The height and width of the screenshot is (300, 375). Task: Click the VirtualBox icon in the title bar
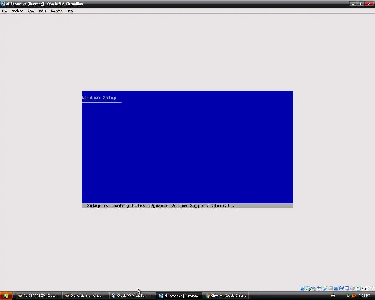[3, 4]
